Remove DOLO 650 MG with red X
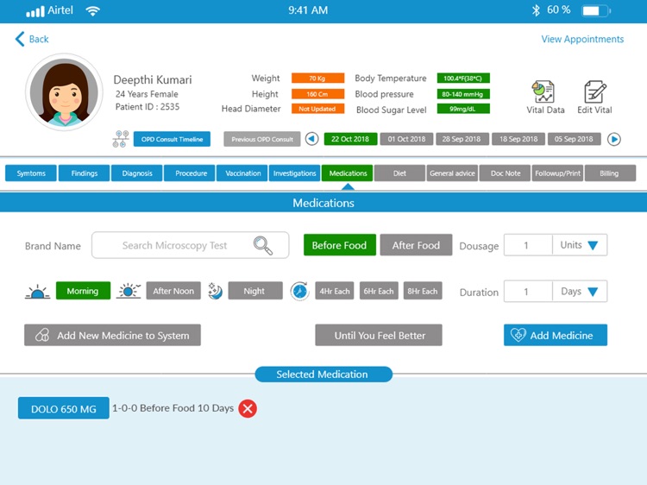 pyautogui.click(x=248, y=409)
